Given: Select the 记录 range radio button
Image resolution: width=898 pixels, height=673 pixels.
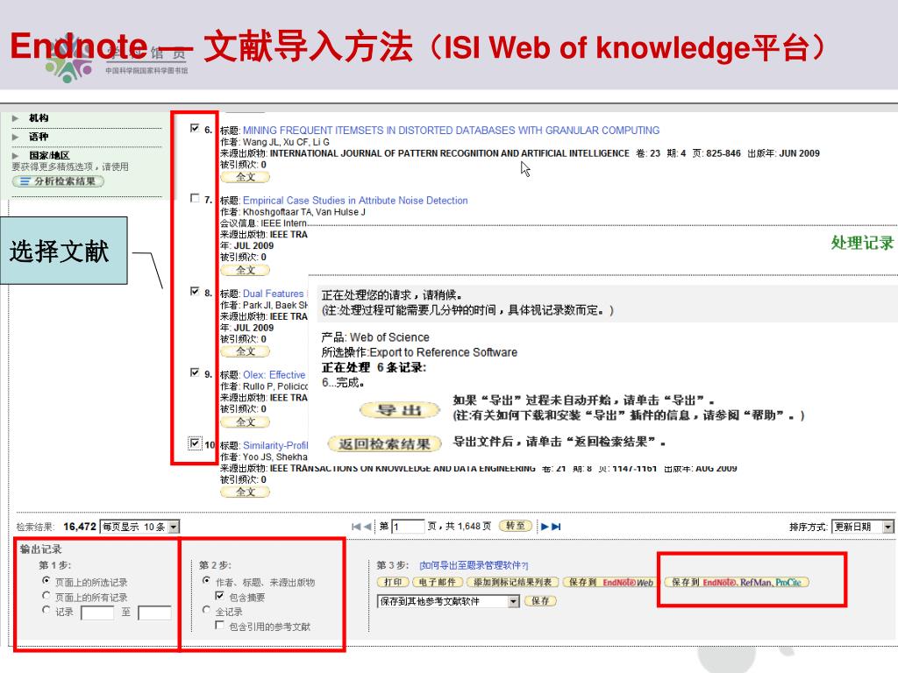Looking at the screenshot, I should click(x=46, y=610).
